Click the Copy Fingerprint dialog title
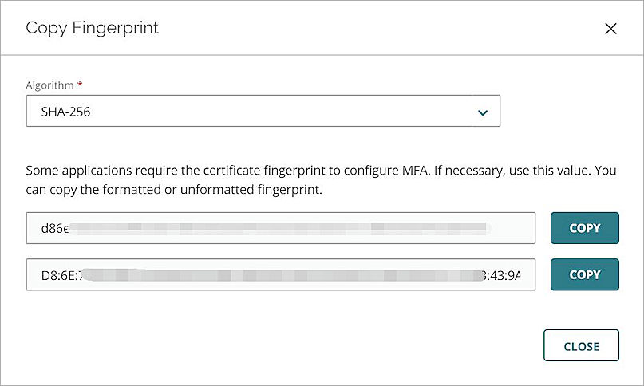644x386 pixels. point(92,28)
